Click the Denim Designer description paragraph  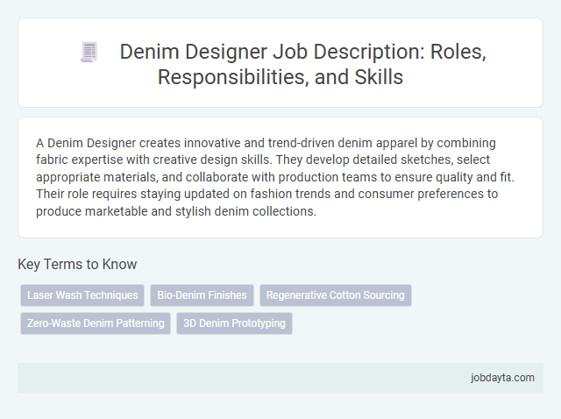(275, 177)
